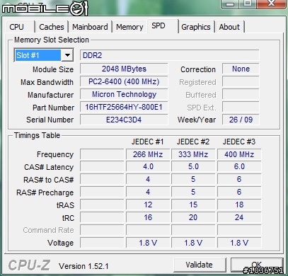This screenshot has width=288, height=276.
Task: Select tRC value 24
Action: [x=239, y=217]
